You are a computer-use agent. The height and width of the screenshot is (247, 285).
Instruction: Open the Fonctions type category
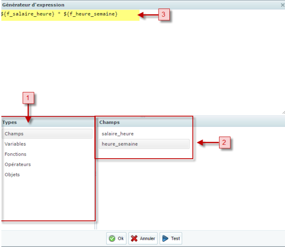tap(15, 154)
